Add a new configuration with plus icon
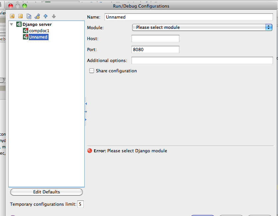This screenshot has height=216, width=278. pyautogui.click(x=12, y=16)
